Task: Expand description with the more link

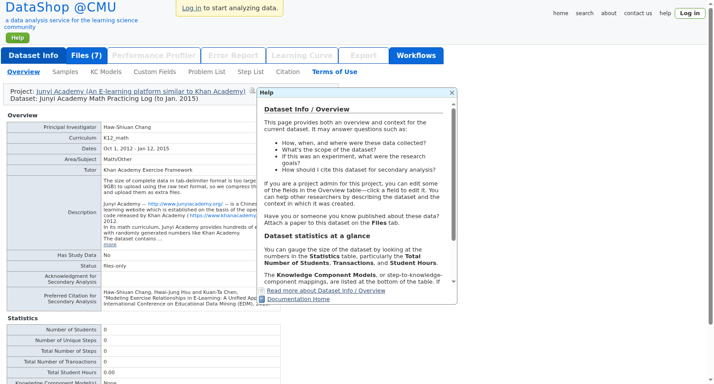Action: 110,244
